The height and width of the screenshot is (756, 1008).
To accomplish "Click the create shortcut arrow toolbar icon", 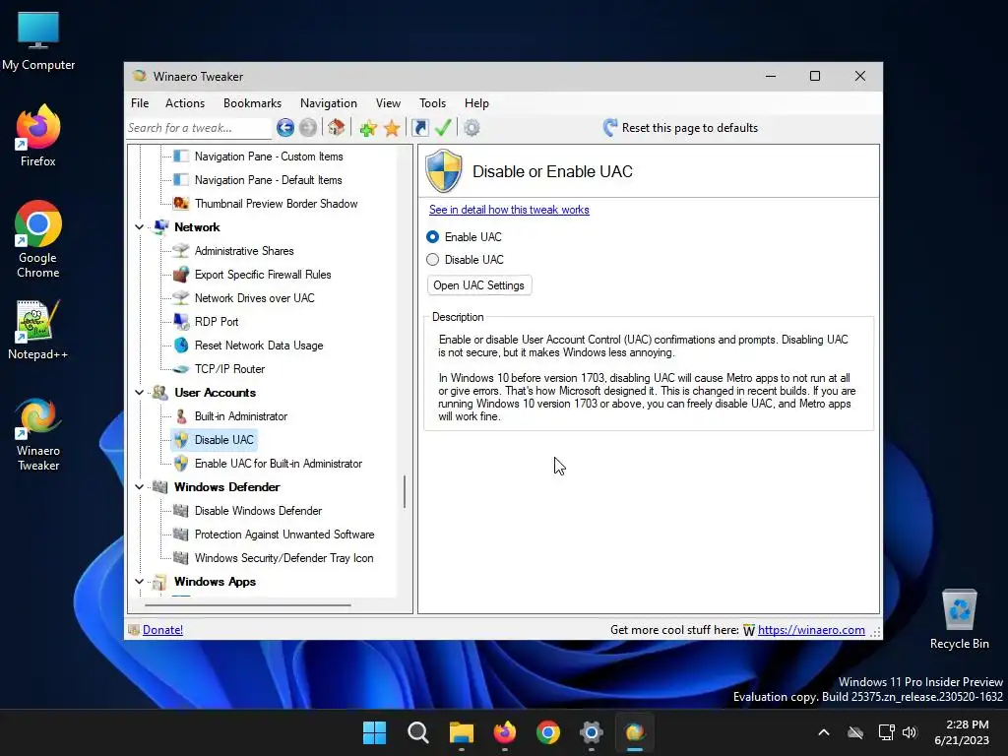I will [x=419, y=128].
